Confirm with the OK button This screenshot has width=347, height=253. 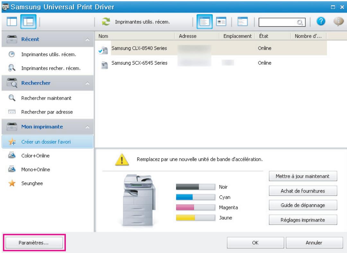click(x=256, y=243)
